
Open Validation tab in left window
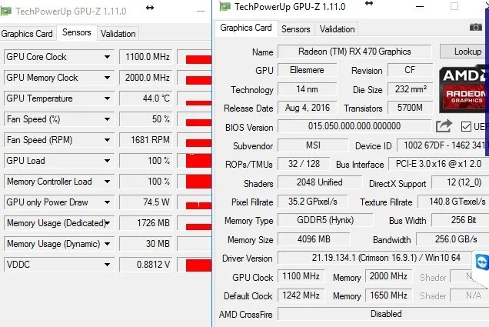point(118,34)
